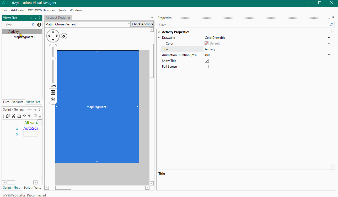Click the download-arrow icon below zoom
The width and height of the screenshot is (338, 197).
click(53, 99)
